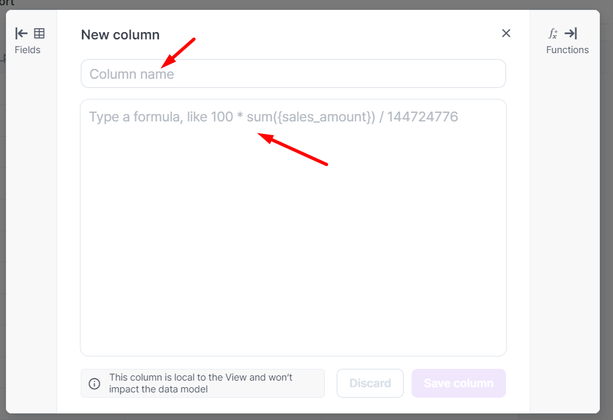Click the sample formula placeholder text

pyautogui.click(x=274, y=117)
